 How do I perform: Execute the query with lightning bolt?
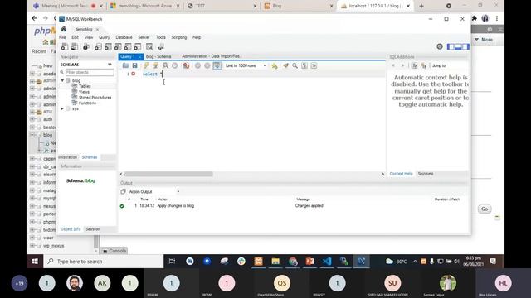[x=146, y=65]
